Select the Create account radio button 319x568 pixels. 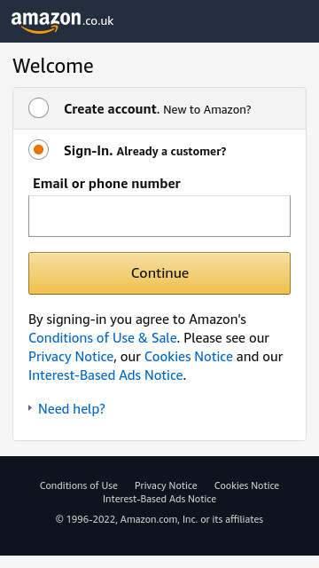[38, 108]
